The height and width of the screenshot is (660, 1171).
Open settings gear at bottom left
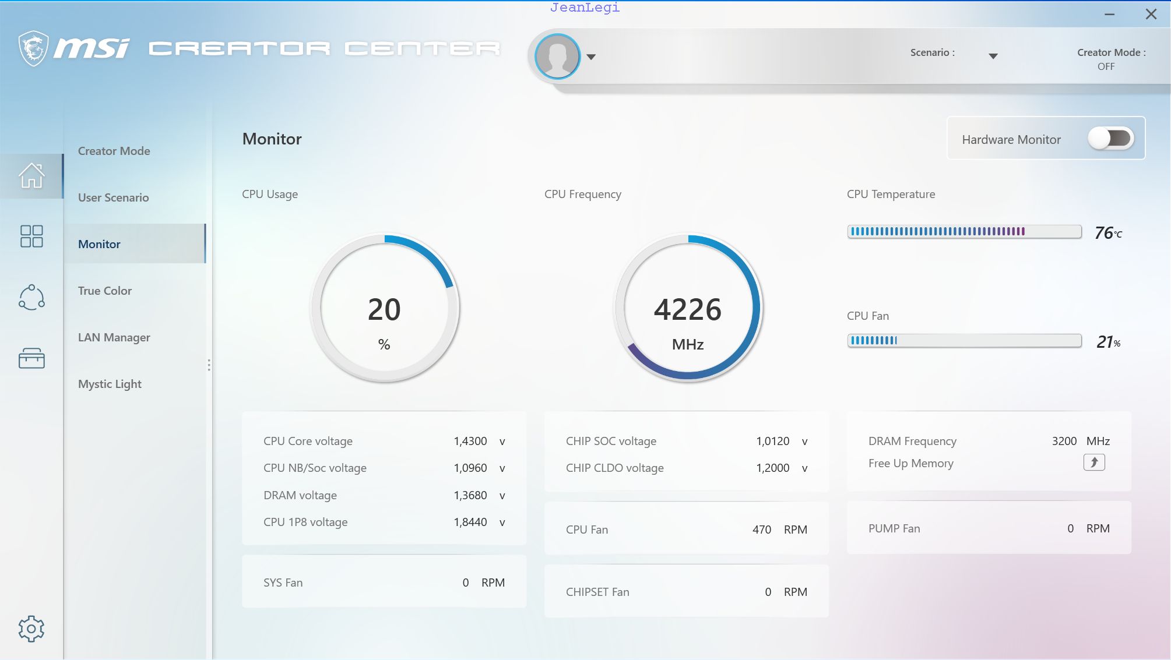(31, 629)
